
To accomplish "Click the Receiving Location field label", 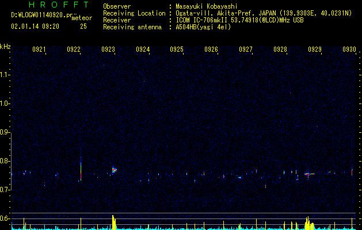I will click(x=134, y=13).
